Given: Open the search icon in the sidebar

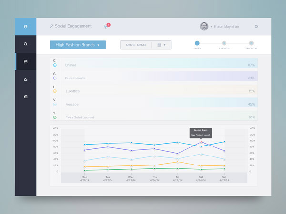Looking at the screenshot, I should click(x=26, y=44).
